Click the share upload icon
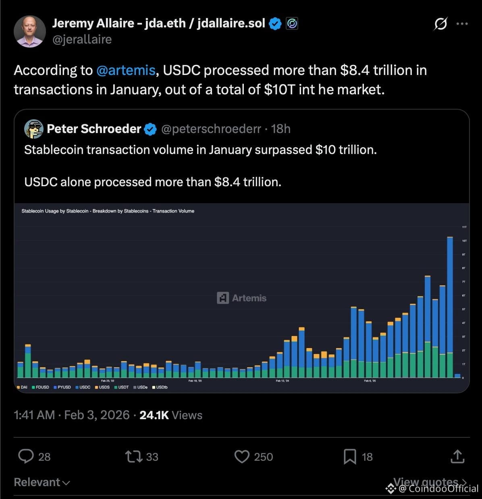The image size is (482, 499). (457, 456)
